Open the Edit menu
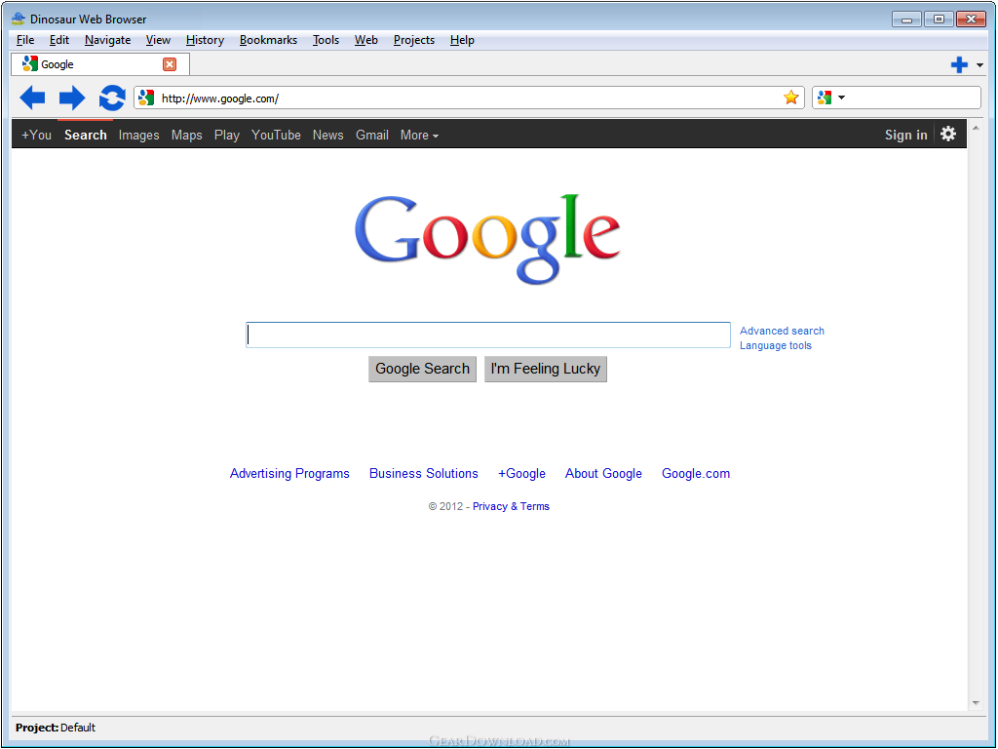Screen dimensions: 998x749 click(59, 40)
